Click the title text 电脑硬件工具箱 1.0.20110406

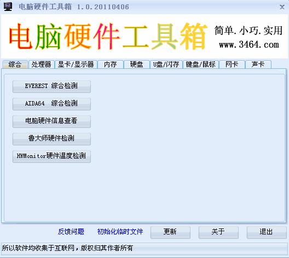(x=74, y=7)
